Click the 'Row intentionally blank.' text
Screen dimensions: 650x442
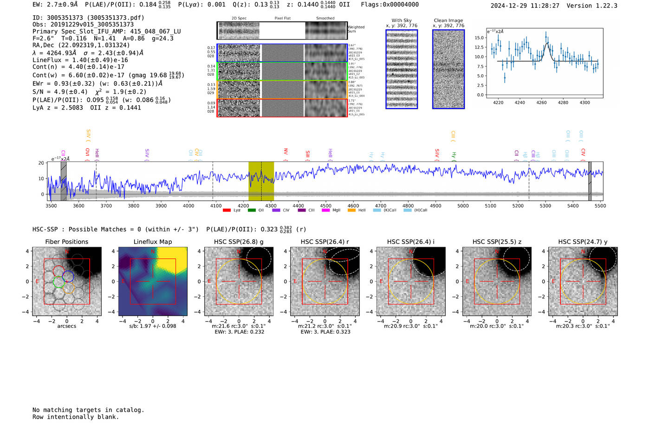[x=76, y=417]
